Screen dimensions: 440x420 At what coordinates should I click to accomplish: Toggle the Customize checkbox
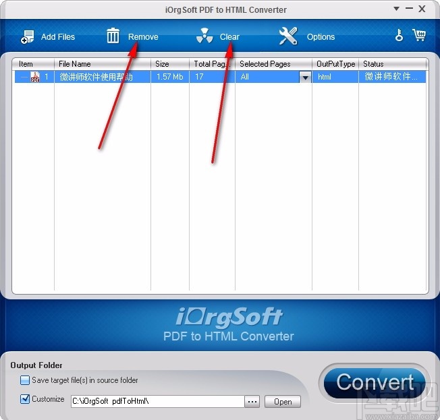click(x=25, y=398)
